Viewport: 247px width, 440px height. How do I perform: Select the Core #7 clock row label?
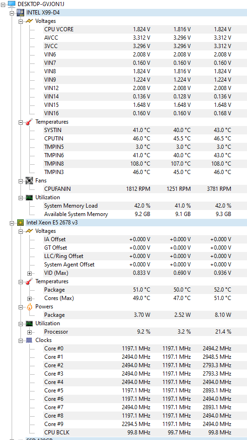pos(53,408)
